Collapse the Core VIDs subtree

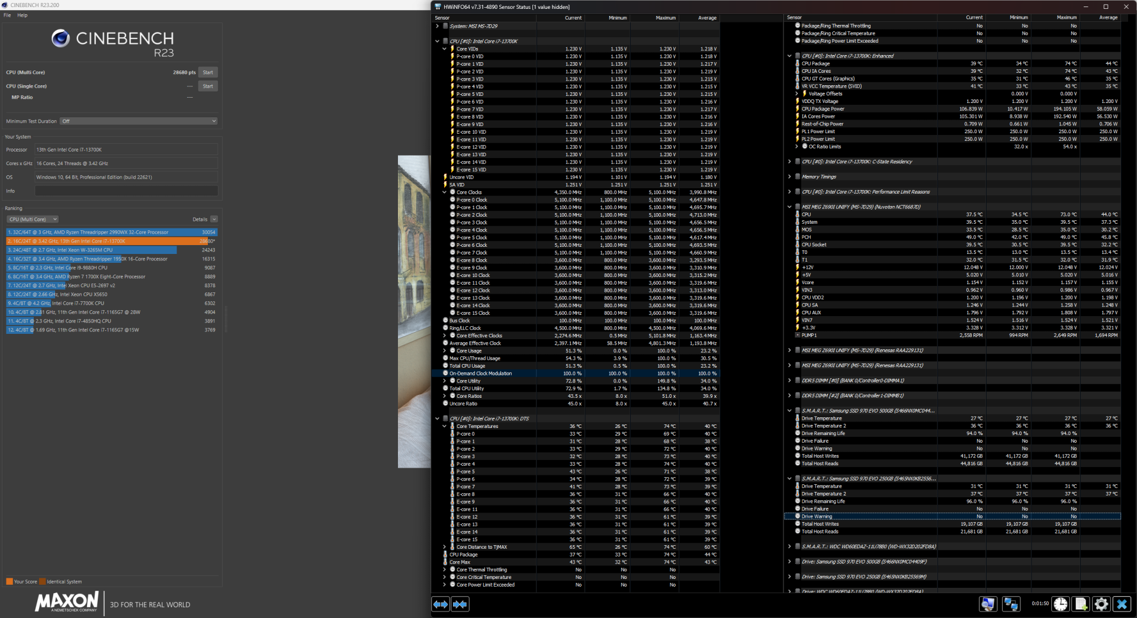[445, 49]
